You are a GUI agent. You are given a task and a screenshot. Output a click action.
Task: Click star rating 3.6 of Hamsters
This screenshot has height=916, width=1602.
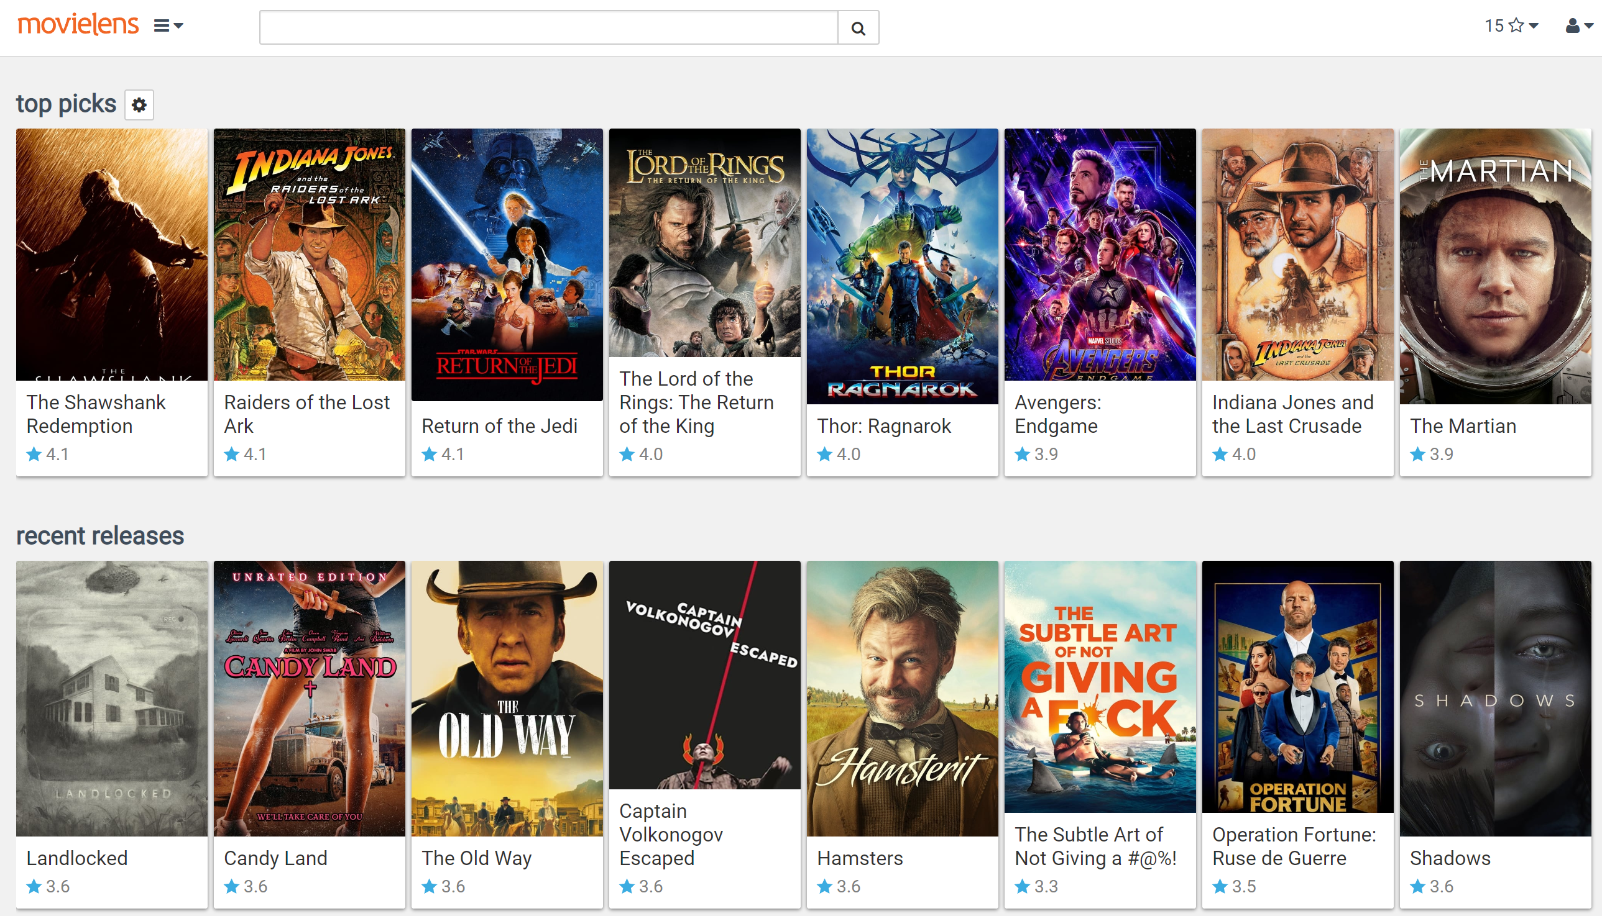coord(839,886)
